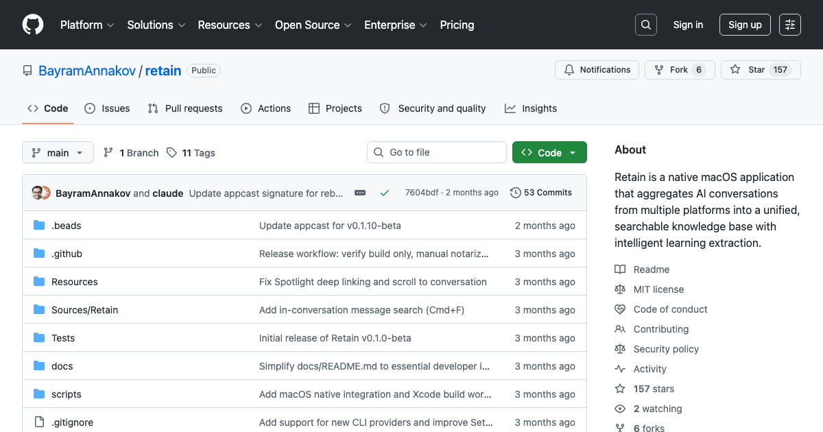Click the docs folder icon
823x432 pixels.
click(39, 366)
